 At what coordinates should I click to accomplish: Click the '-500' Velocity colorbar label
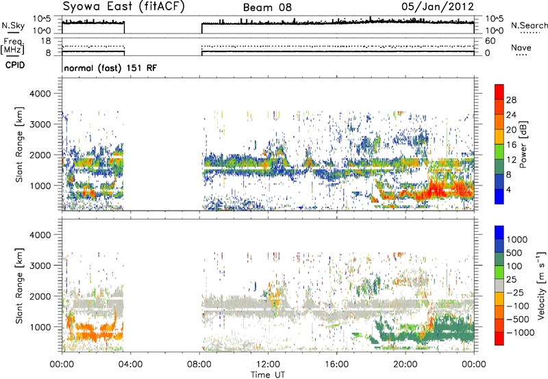517,319
